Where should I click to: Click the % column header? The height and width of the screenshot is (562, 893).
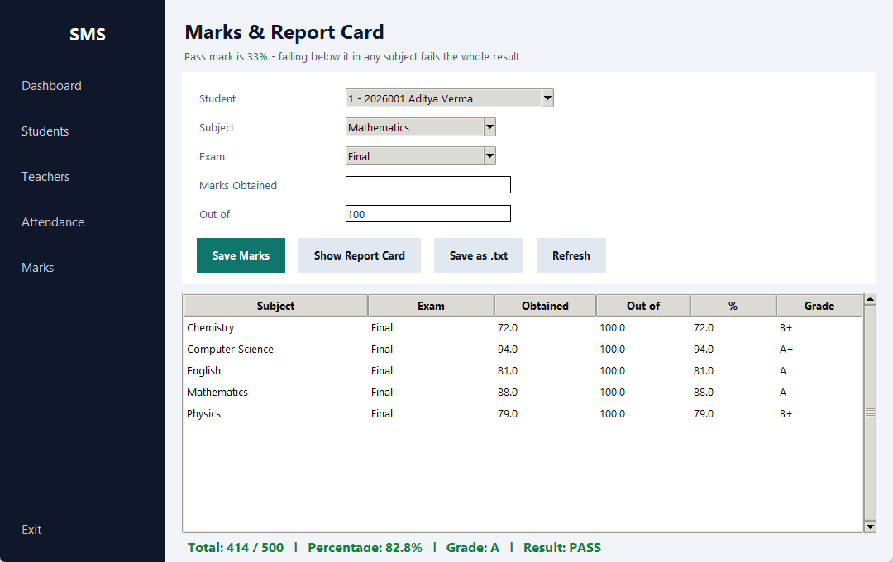(x=733, y=306)
